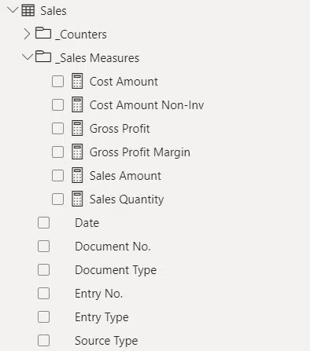Select the Entry Type field label

(x=101, y=317)
